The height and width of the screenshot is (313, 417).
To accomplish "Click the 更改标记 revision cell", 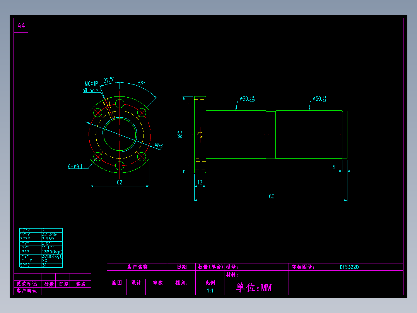I will [x=27, y=284].
